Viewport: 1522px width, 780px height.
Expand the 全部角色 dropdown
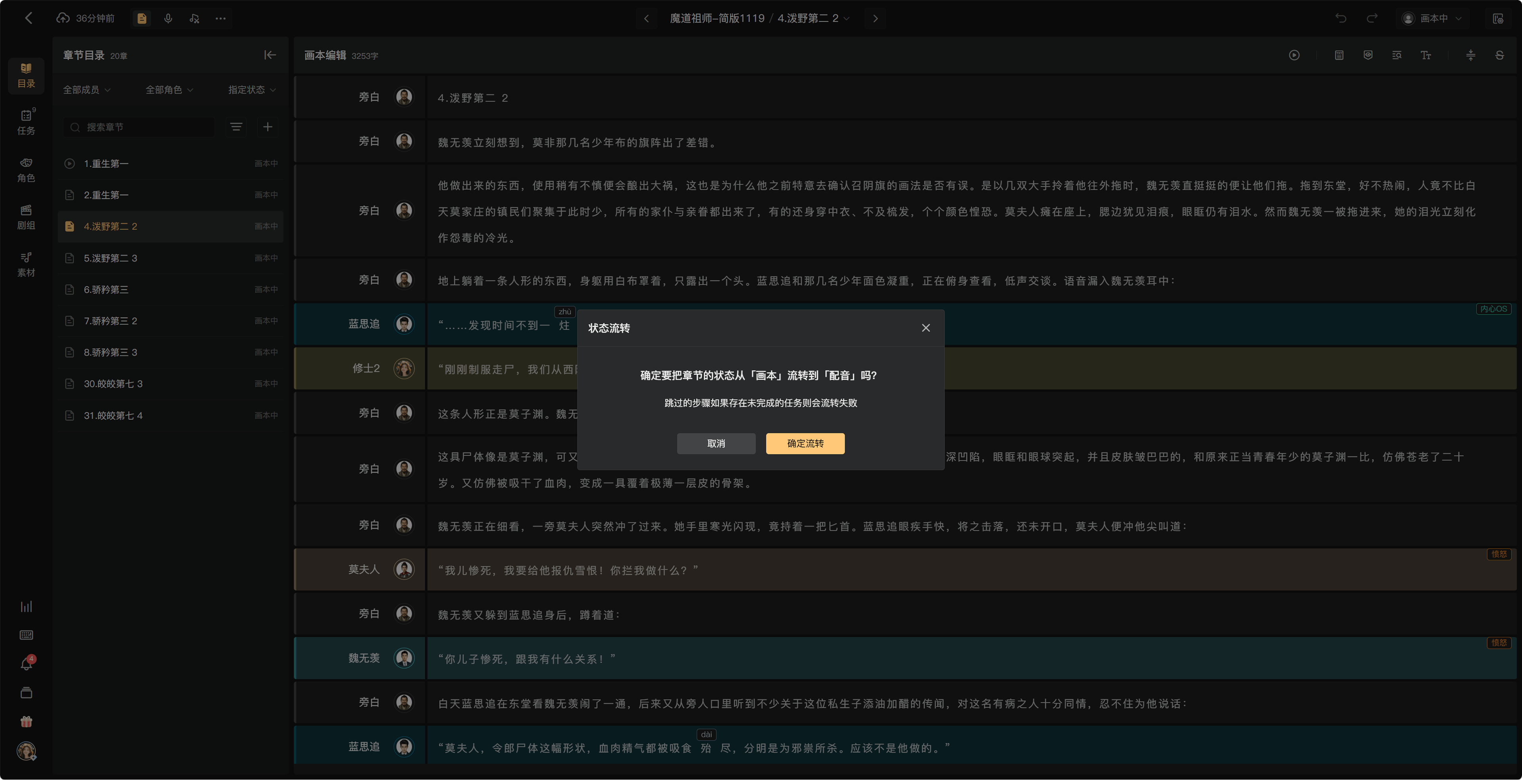coord(170,90)
